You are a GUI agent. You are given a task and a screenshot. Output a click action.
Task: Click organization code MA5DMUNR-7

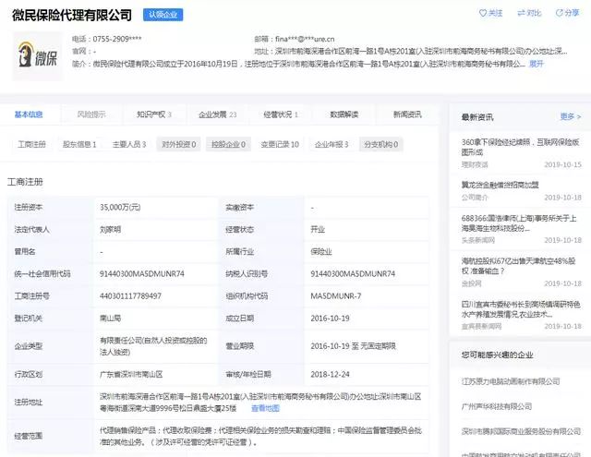[x=336, y=296]
